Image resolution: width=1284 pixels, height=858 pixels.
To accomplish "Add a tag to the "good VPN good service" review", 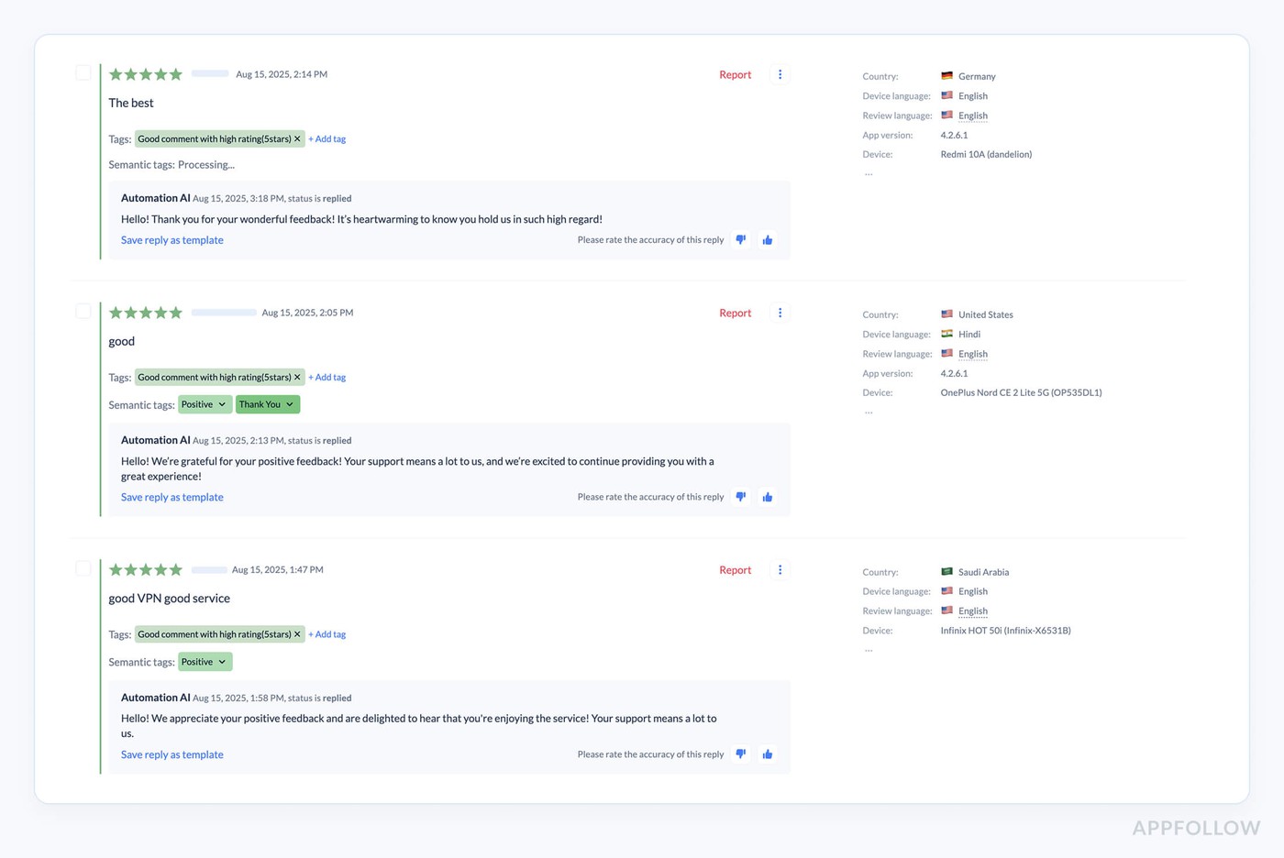I will click(x=327, y=634).
